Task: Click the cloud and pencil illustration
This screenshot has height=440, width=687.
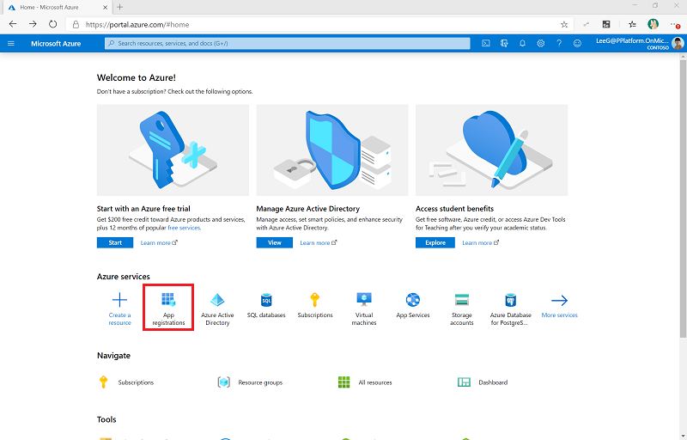Action: [491, 150]
